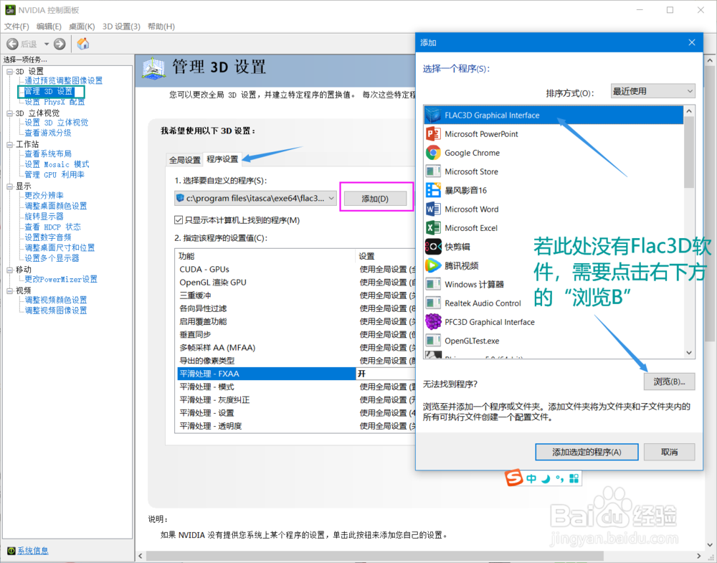
Task: Click the NVIDIA title bar logo icon
Action: (10, 9)
